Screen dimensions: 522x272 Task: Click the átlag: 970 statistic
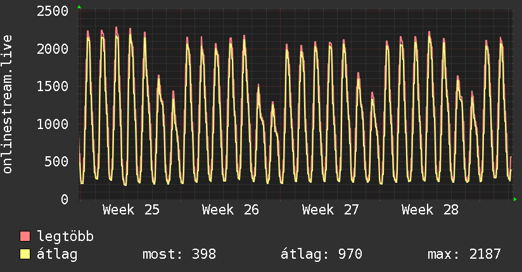click(x=321, y=254)
